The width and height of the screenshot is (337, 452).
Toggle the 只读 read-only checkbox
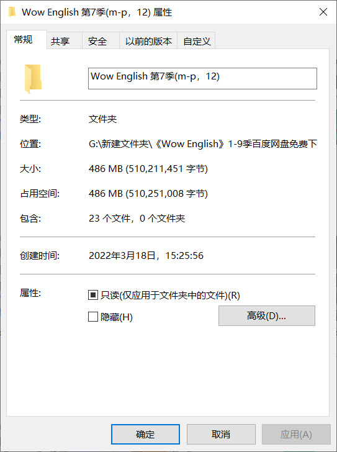point(93,295)
